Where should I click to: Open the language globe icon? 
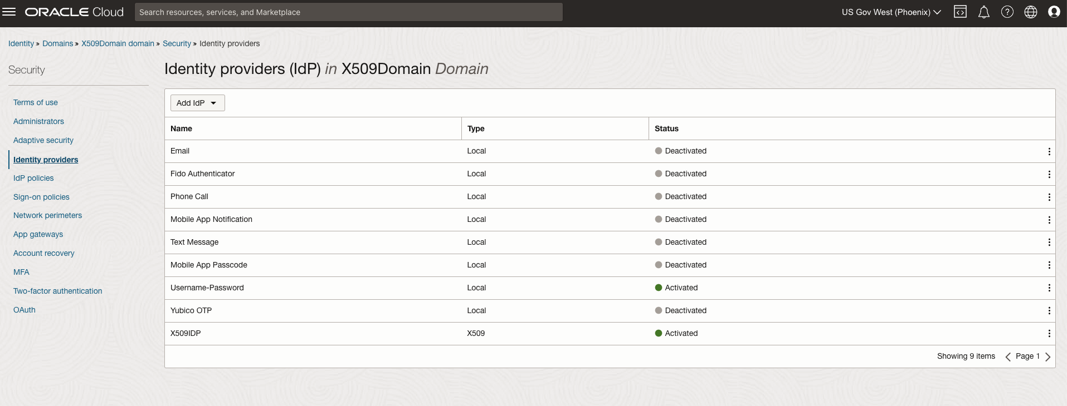click(1031, 12)
